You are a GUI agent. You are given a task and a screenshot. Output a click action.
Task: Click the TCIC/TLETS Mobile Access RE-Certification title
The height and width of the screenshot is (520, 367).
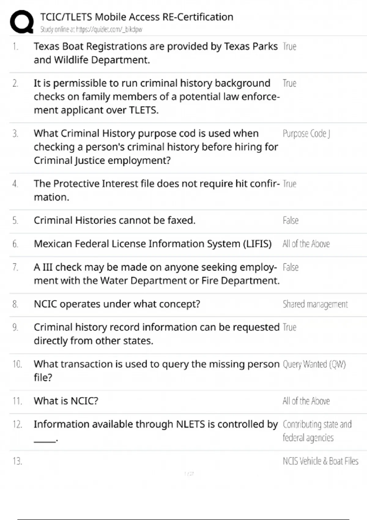pos(137,17)
